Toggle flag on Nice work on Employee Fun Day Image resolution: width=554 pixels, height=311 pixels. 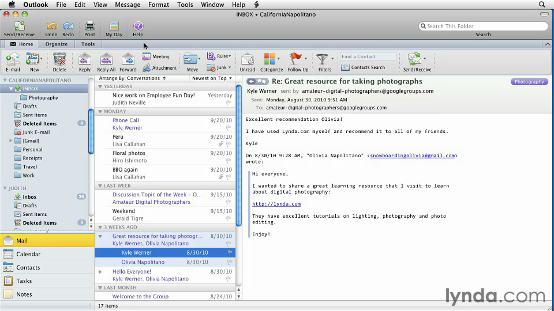[229, 103]
